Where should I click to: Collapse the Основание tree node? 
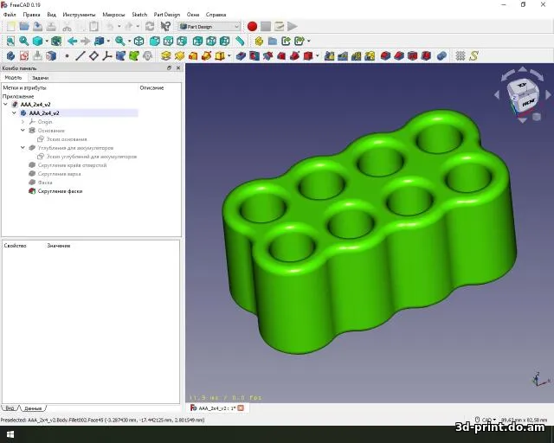[23, 131]
